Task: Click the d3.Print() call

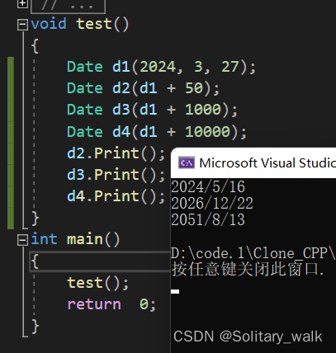Action: 116,175
